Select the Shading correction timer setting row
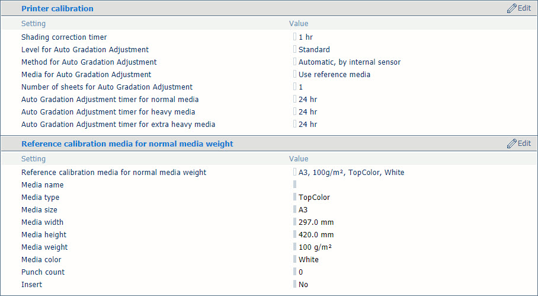Viewport: 538px width, 296px height. click(x=269, y=37)
